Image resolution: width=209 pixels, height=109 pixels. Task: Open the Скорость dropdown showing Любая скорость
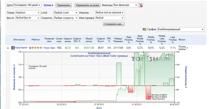pyautogui.click(x=66, y=18)
